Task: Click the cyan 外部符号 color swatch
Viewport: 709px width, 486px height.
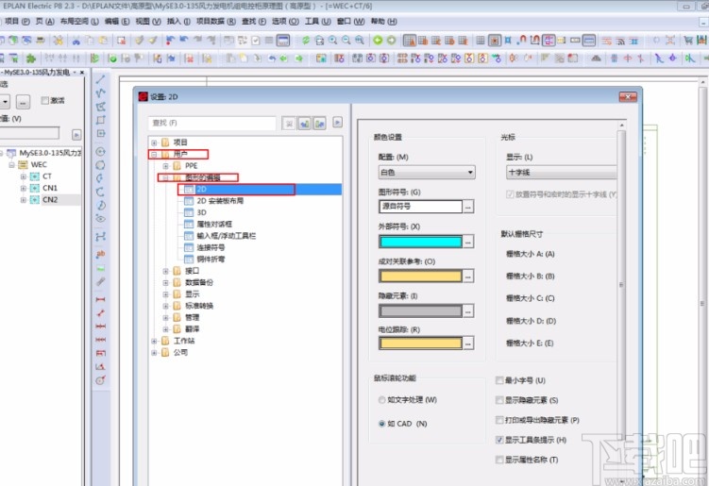Action: pos(420,242)
